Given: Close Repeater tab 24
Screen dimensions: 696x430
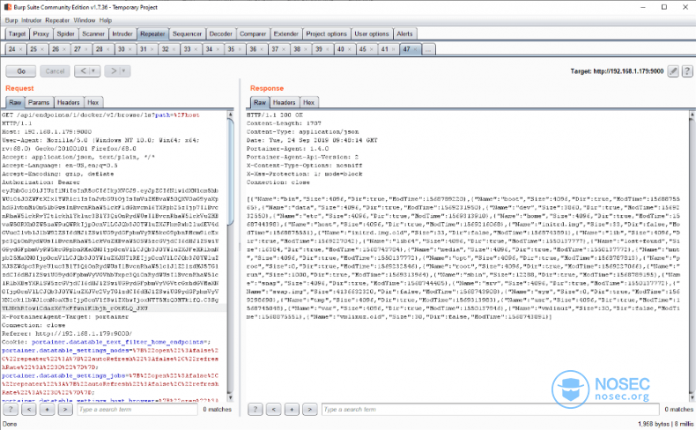Looking at the screenshot, I should pos(20,49).
